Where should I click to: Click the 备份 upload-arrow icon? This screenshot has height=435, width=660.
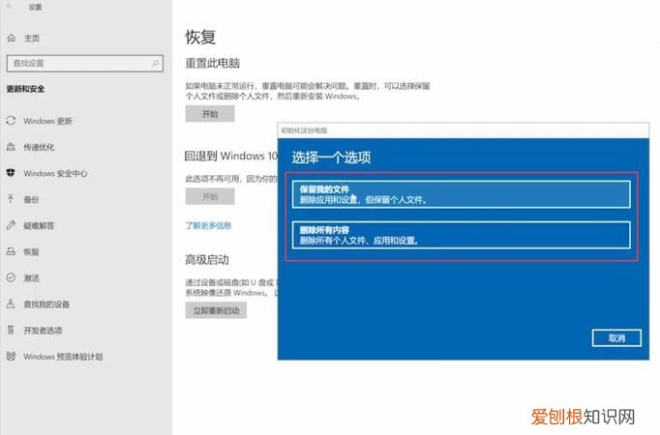pyautogui.click(x=11, y=199)
